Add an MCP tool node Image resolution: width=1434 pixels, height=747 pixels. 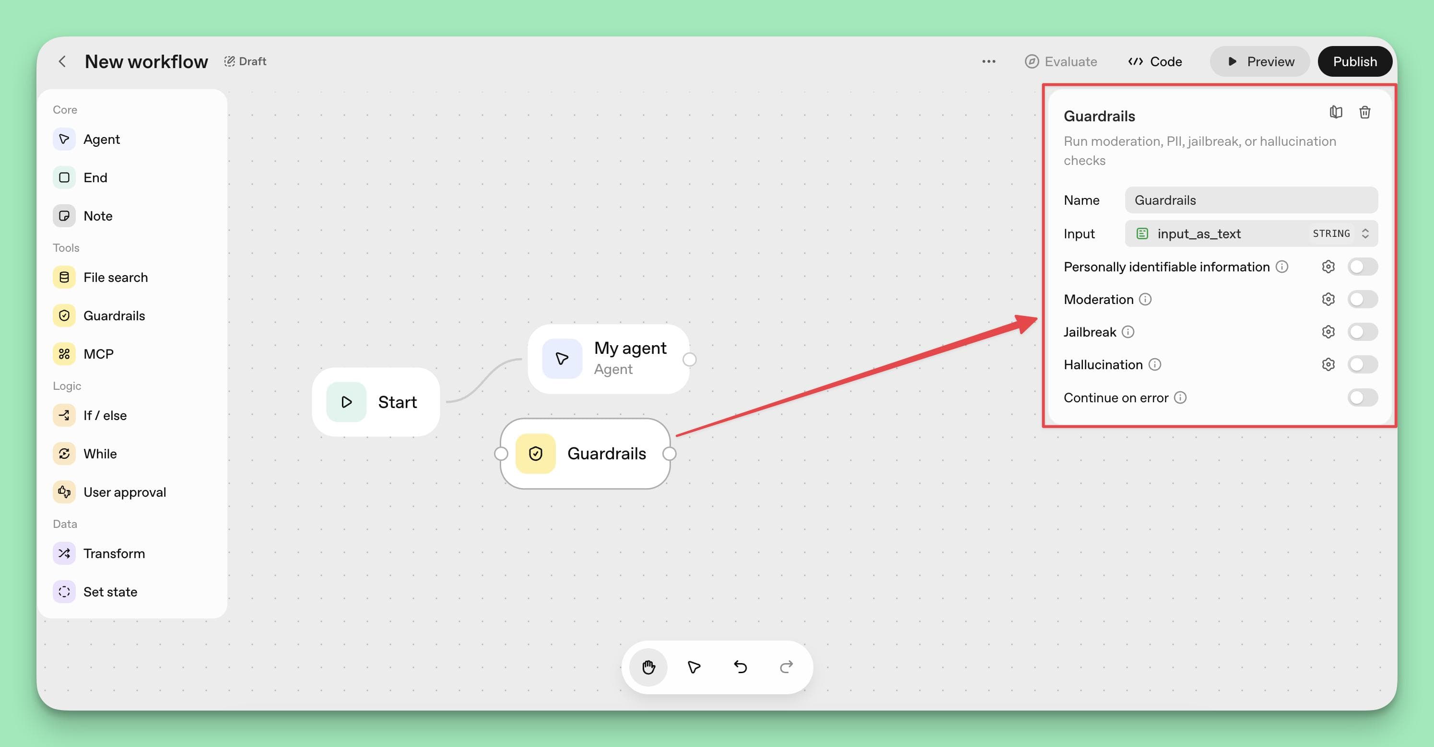(98, 353)
